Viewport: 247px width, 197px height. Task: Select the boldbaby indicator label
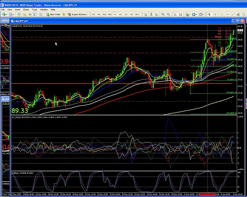pos(23,173)
